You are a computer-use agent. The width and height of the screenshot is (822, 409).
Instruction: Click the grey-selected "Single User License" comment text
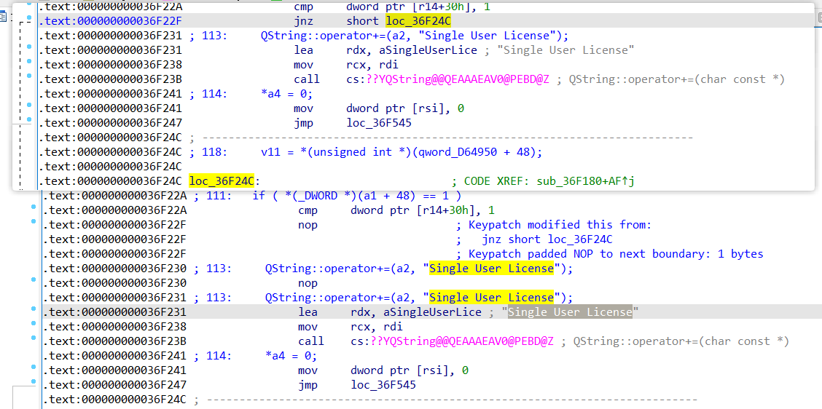point(569,312)
